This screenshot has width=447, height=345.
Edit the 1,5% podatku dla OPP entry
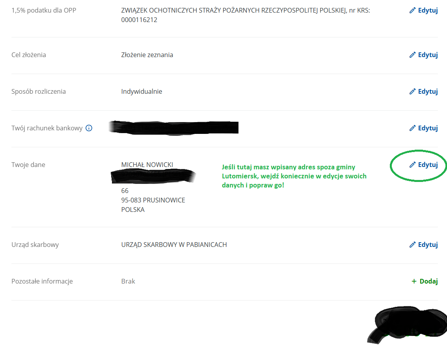[424, 11]
